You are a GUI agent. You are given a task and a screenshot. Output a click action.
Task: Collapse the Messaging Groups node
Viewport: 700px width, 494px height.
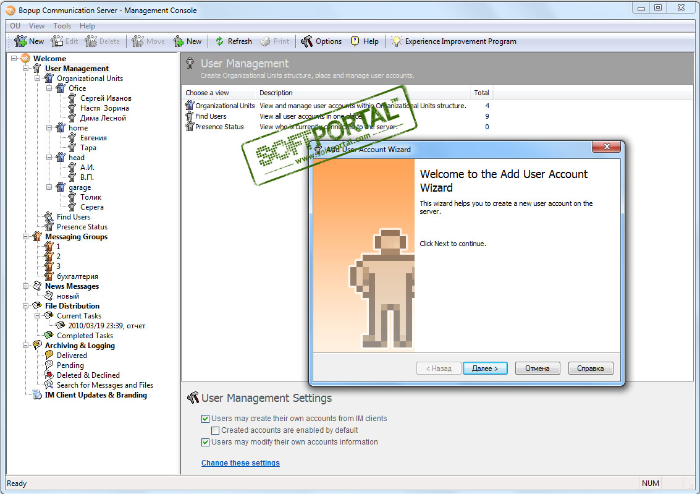click(x=25, y=237)
